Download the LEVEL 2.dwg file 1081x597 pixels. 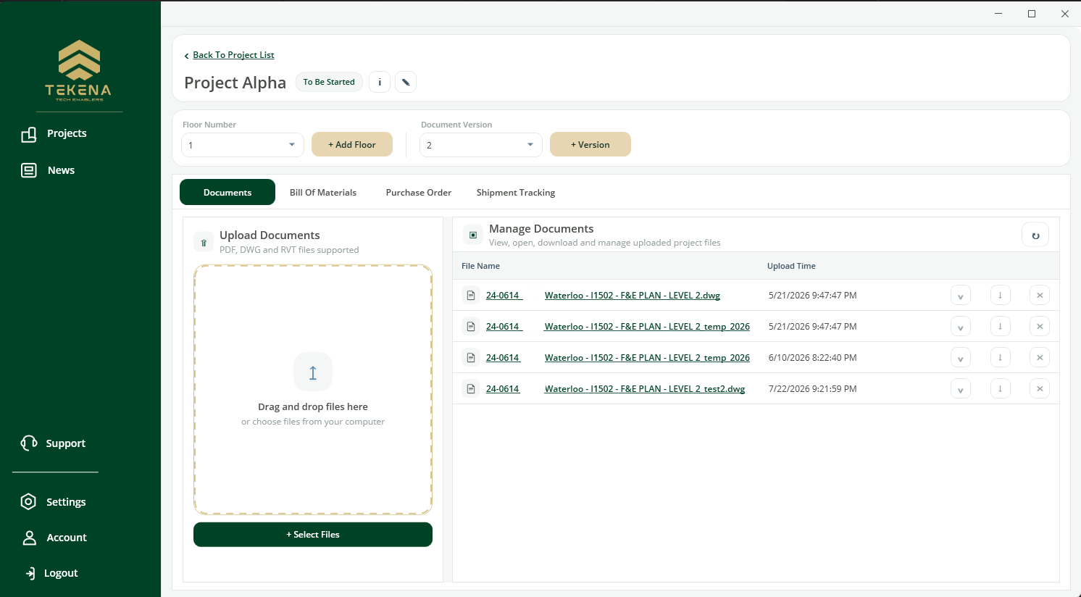[x=1000, y=296]
